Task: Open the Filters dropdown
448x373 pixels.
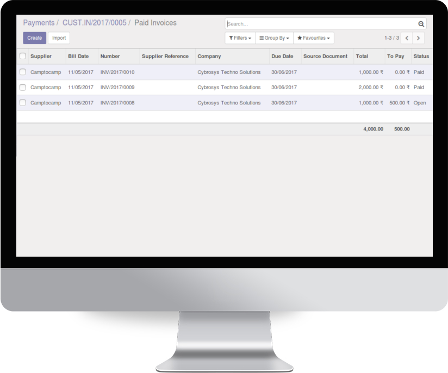Action: point(240,38)
